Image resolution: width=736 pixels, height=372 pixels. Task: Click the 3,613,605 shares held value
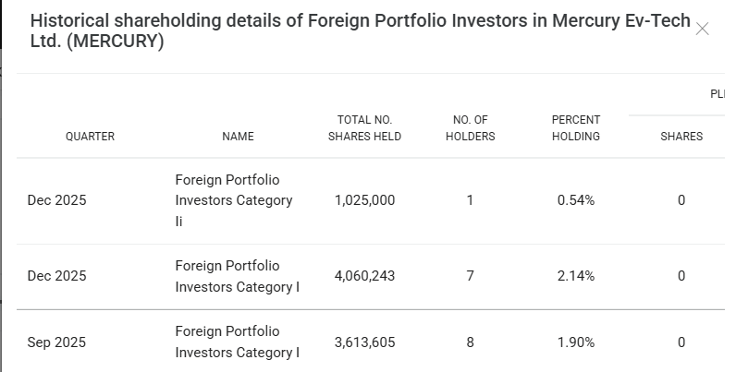click(364, 342)
